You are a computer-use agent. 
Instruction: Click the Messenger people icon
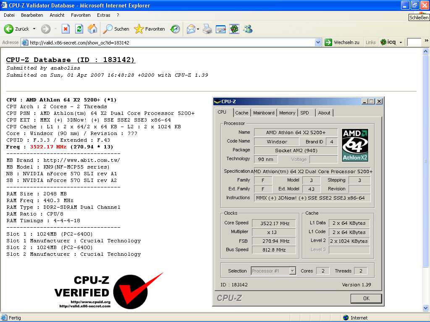(248, 29)
